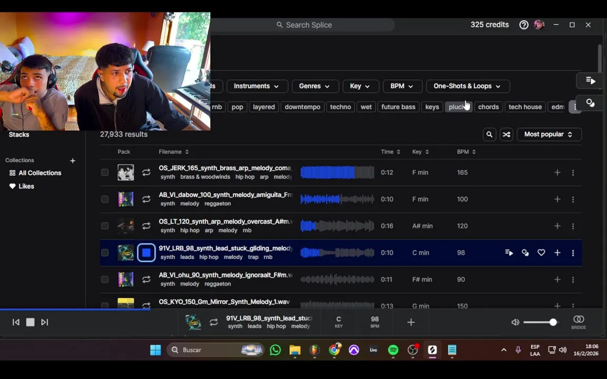This screenshot has height=379, width=607.
Task: Filter by the downtempo tag
Action: [x=302, y=107]
